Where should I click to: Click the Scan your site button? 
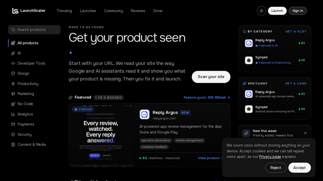211,77
